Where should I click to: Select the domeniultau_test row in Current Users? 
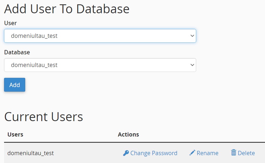[x=134, y=153]
